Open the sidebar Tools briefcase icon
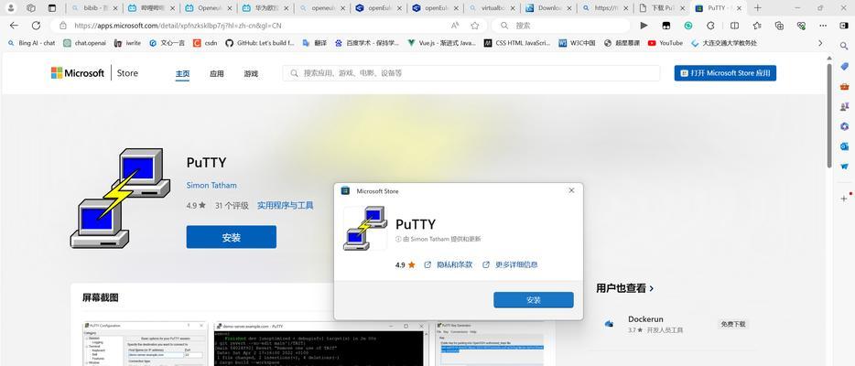The width and height of the screenshot is (855, 366). [x=844, y=86]
